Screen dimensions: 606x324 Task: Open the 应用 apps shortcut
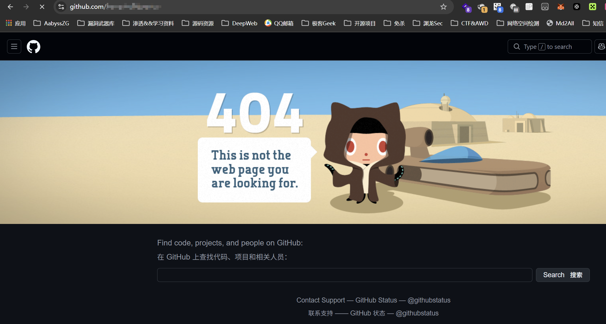tap(16, 23)
